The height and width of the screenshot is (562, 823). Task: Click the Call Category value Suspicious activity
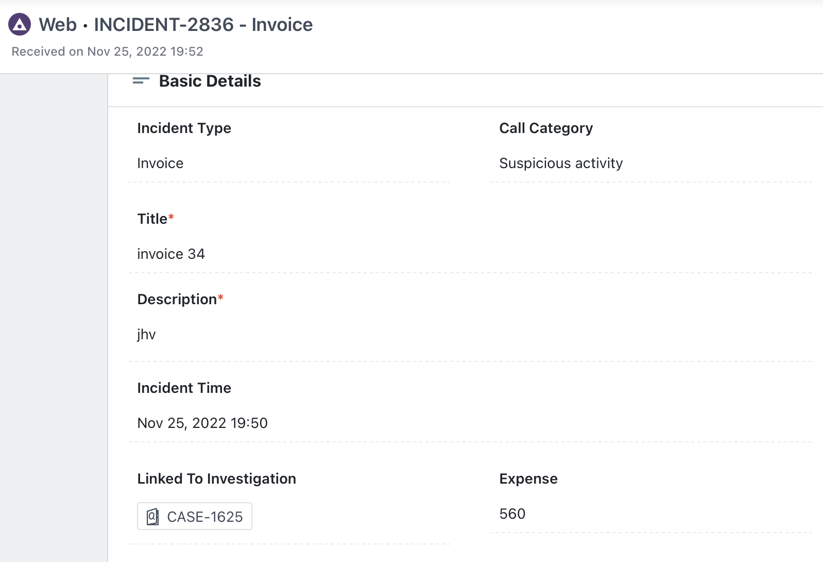561,163
